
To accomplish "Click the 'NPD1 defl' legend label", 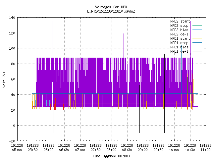I will click(x=179, y=52).
